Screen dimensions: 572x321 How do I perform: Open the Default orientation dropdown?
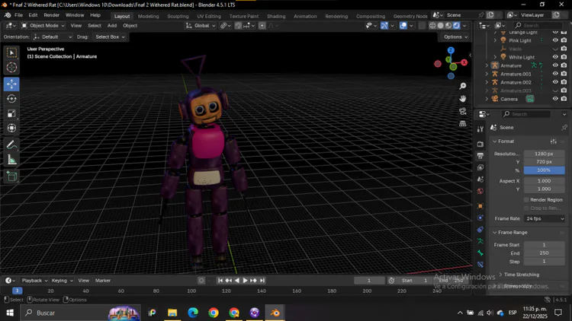[53, 37]
